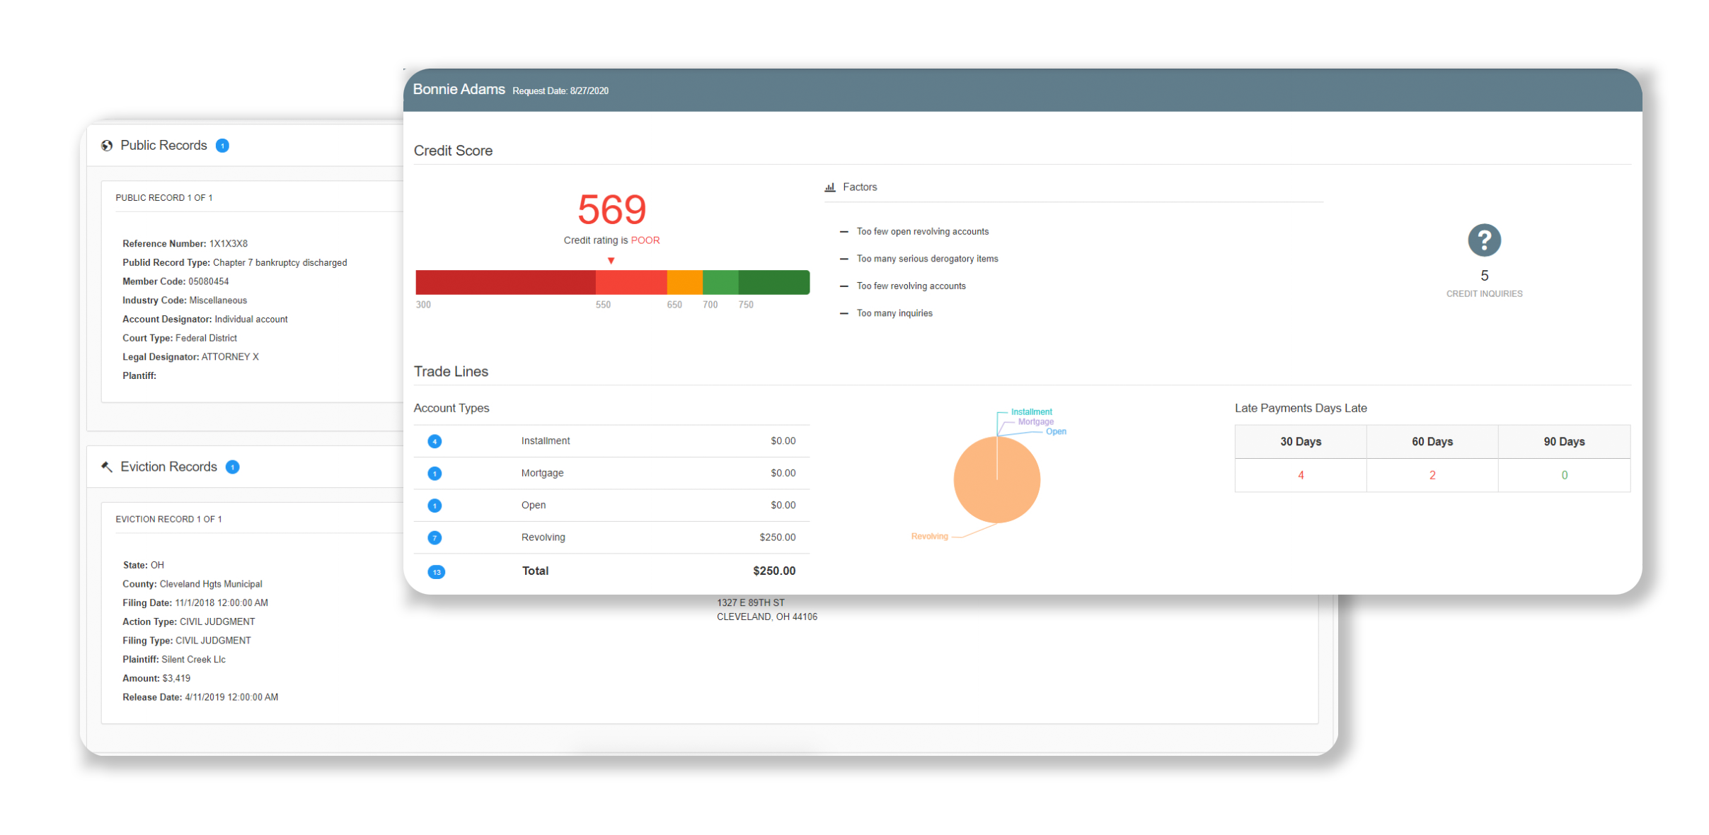Select the 90 Days late payments column header
This screenshot has height=835, width=1709.
coord(1563,442)
